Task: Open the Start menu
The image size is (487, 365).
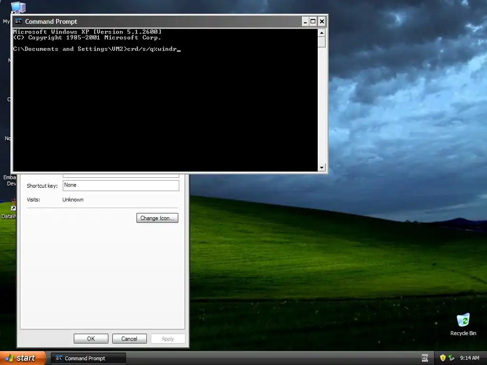Action: [22, 358]
